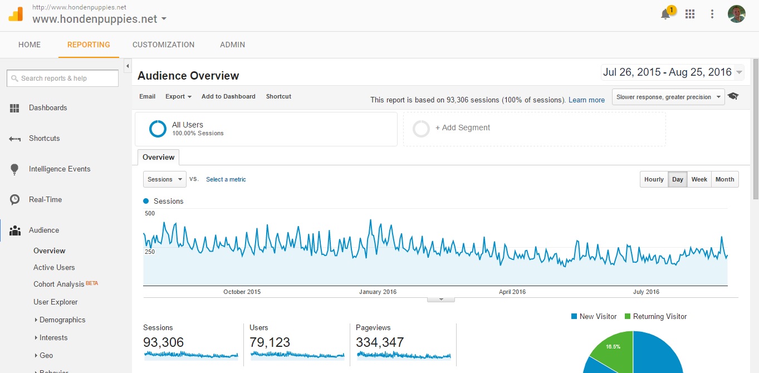Open Dashboards in the sidebar
This screenshot has height=373, width=759.
click(48, 108)
